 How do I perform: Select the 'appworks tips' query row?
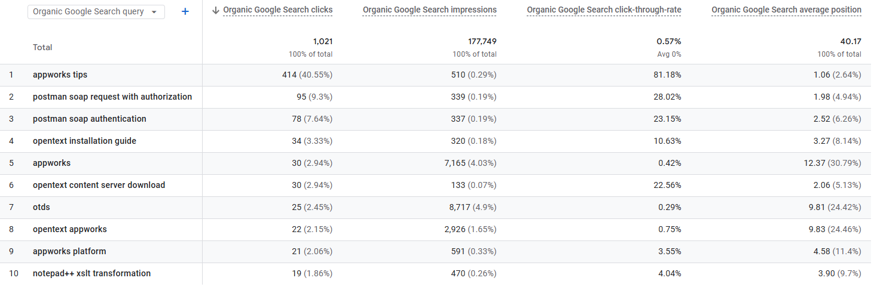(x=60, y=75)
